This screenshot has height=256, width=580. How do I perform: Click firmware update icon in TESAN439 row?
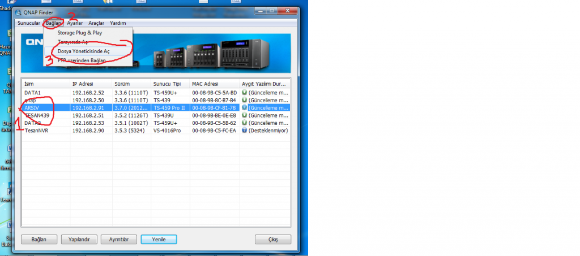pyautogui.click(x=244, y=115)
